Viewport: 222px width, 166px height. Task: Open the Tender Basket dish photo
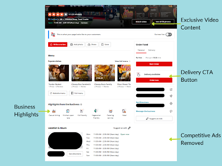click(x=59, y=73)
